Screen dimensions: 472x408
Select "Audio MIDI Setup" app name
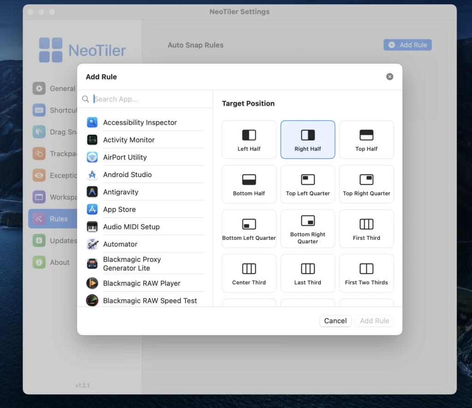click(131, 227)
